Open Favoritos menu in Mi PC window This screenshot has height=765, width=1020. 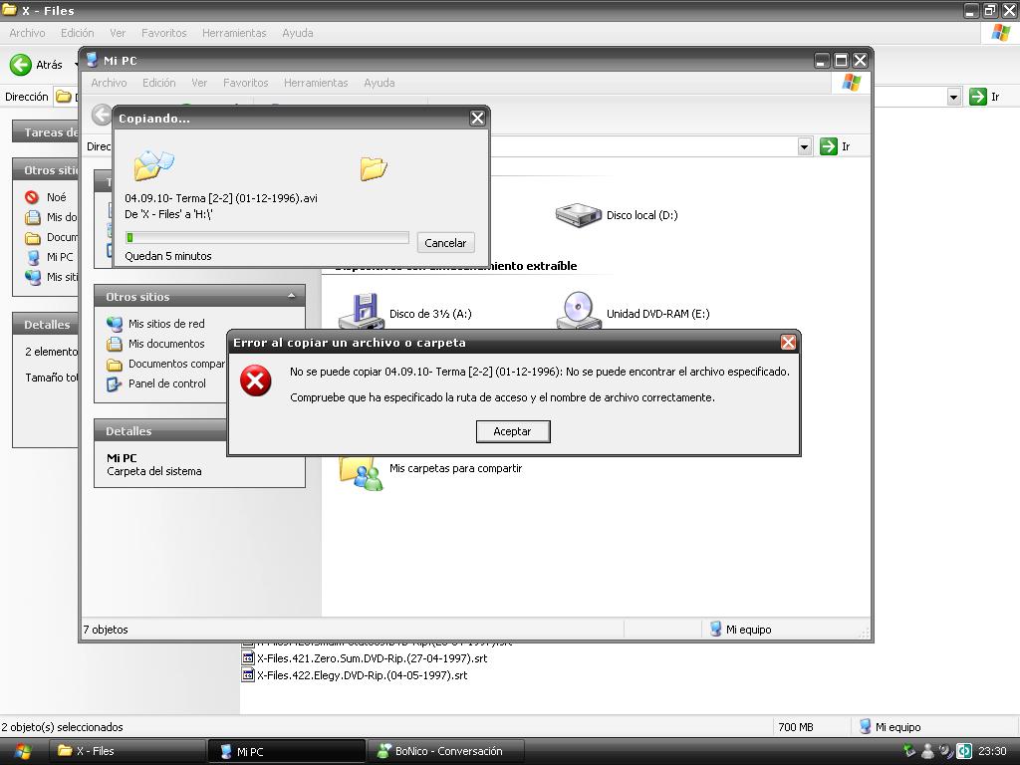246,83
